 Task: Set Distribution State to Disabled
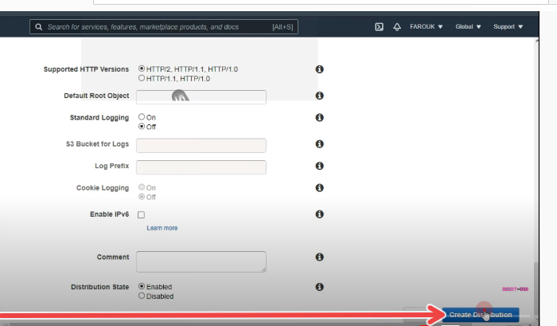[142, 296]
